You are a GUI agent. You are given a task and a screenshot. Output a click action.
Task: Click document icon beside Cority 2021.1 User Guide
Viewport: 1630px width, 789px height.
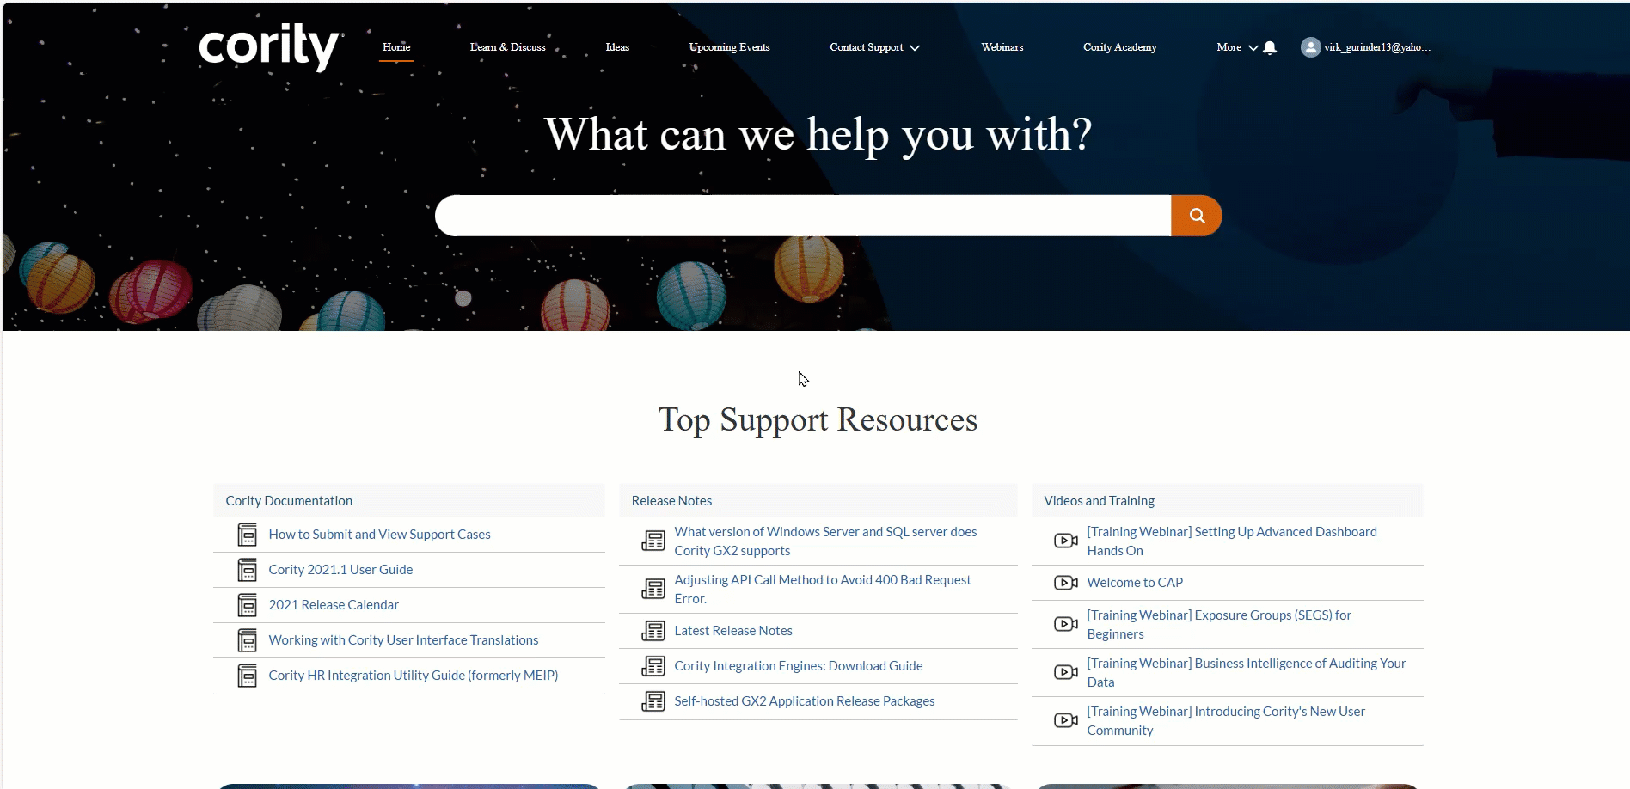(248, 570)
